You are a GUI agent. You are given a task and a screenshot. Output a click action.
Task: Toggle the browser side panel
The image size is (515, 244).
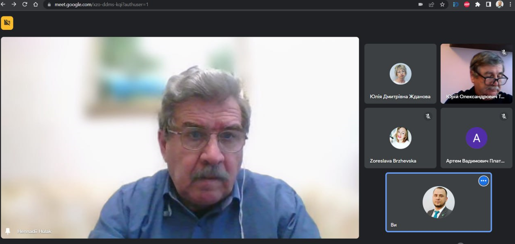tap(488, 4)
